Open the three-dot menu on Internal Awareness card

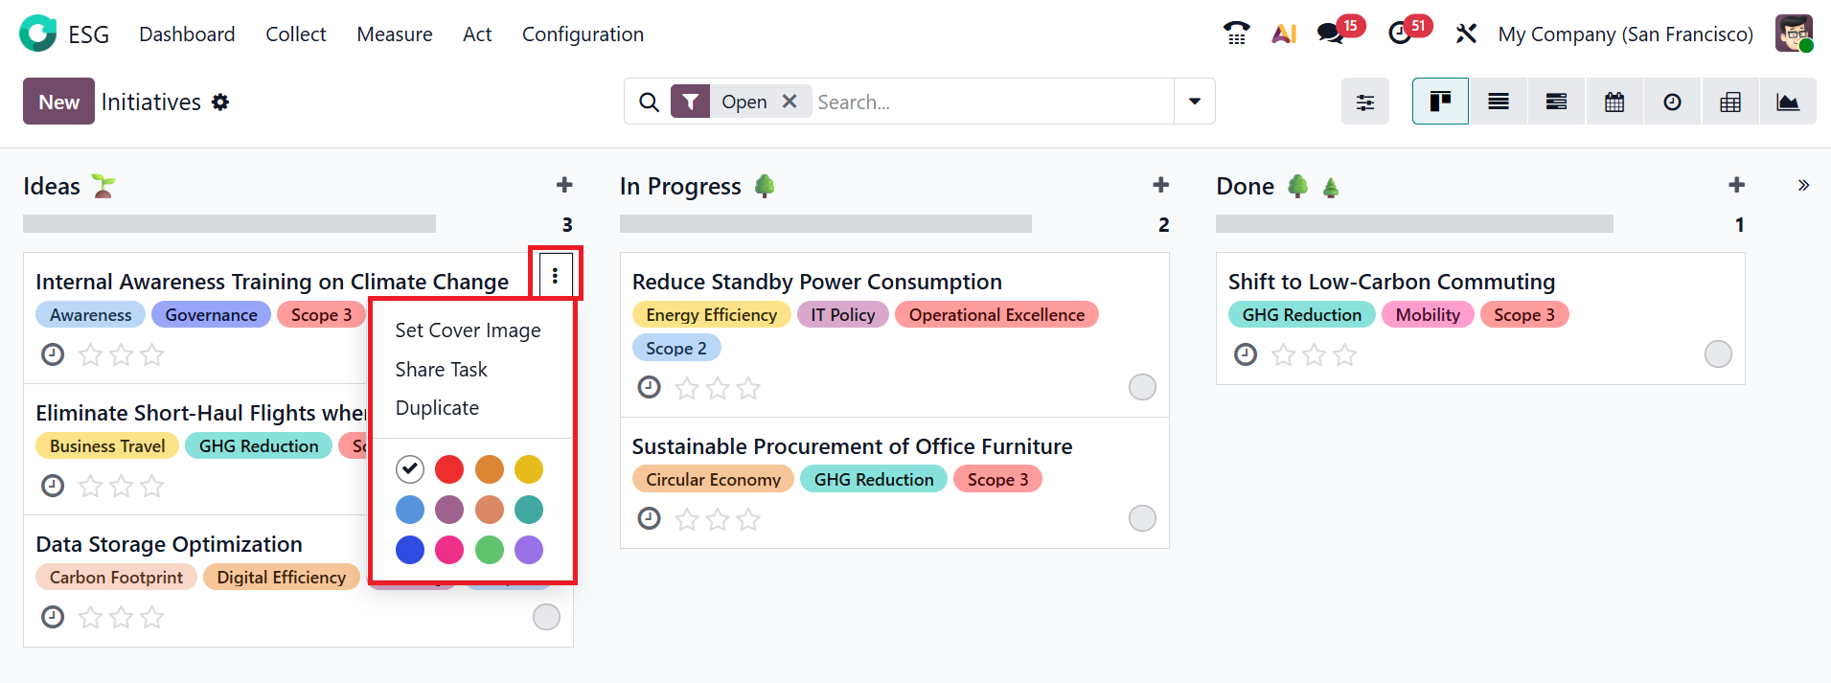tap(555, 276)
